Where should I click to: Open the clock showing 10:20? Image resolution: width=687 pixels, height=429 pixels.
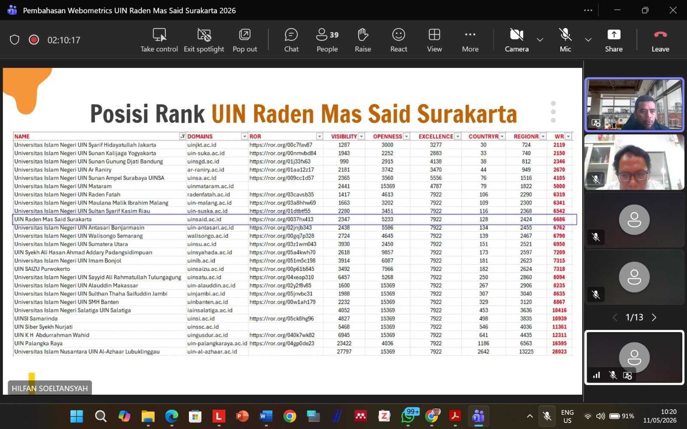pyautogui.click(x=660, y=416)
